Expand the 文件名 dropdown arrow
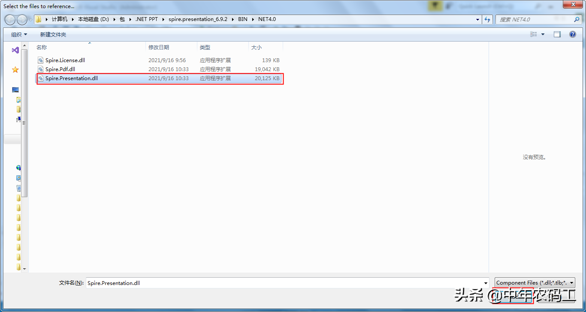The image size is (586, 312). coord(486,283)
